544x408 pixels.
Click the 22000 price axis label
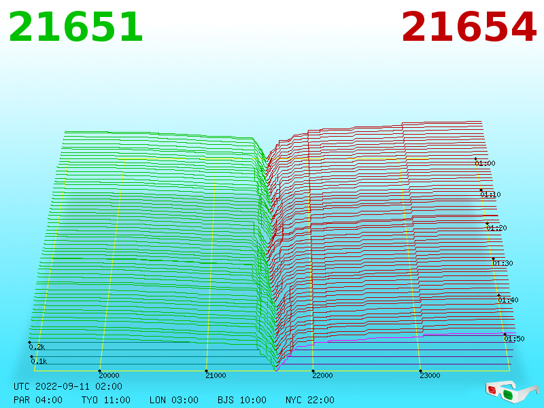322,375
